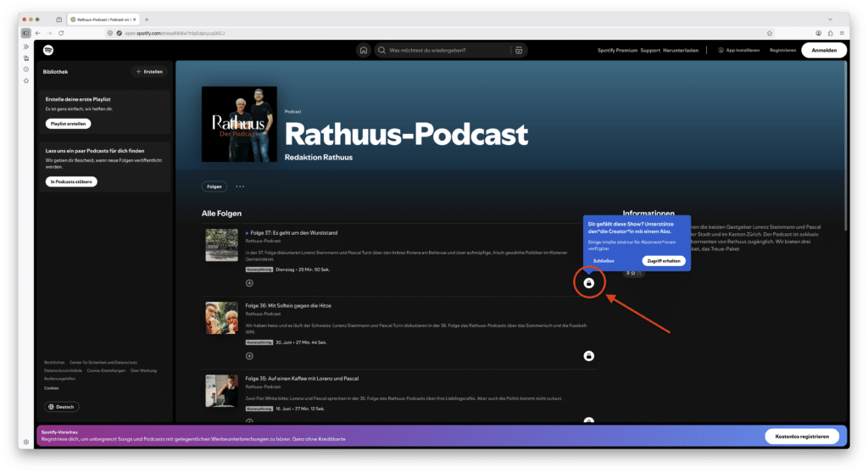Open the browser extensions icon

(831, 33)
